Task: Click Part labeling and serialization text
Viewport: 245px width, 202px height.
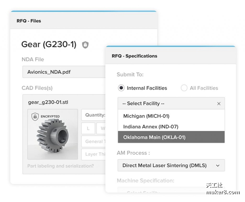Action: [x=60, y=166]
